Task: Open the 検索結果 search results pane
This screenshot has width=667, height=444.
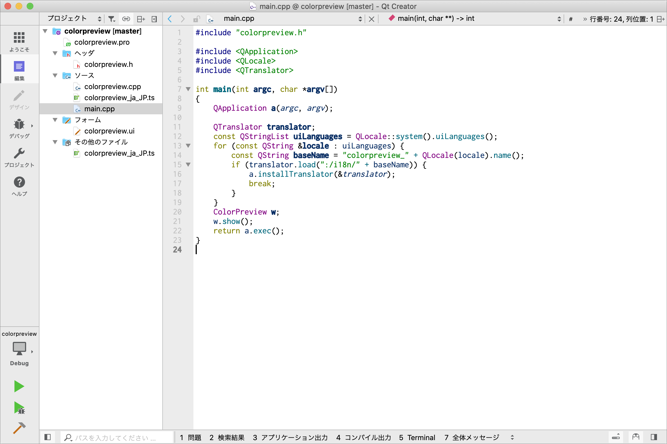Action: pyautogui.click(x=227, y=438)
